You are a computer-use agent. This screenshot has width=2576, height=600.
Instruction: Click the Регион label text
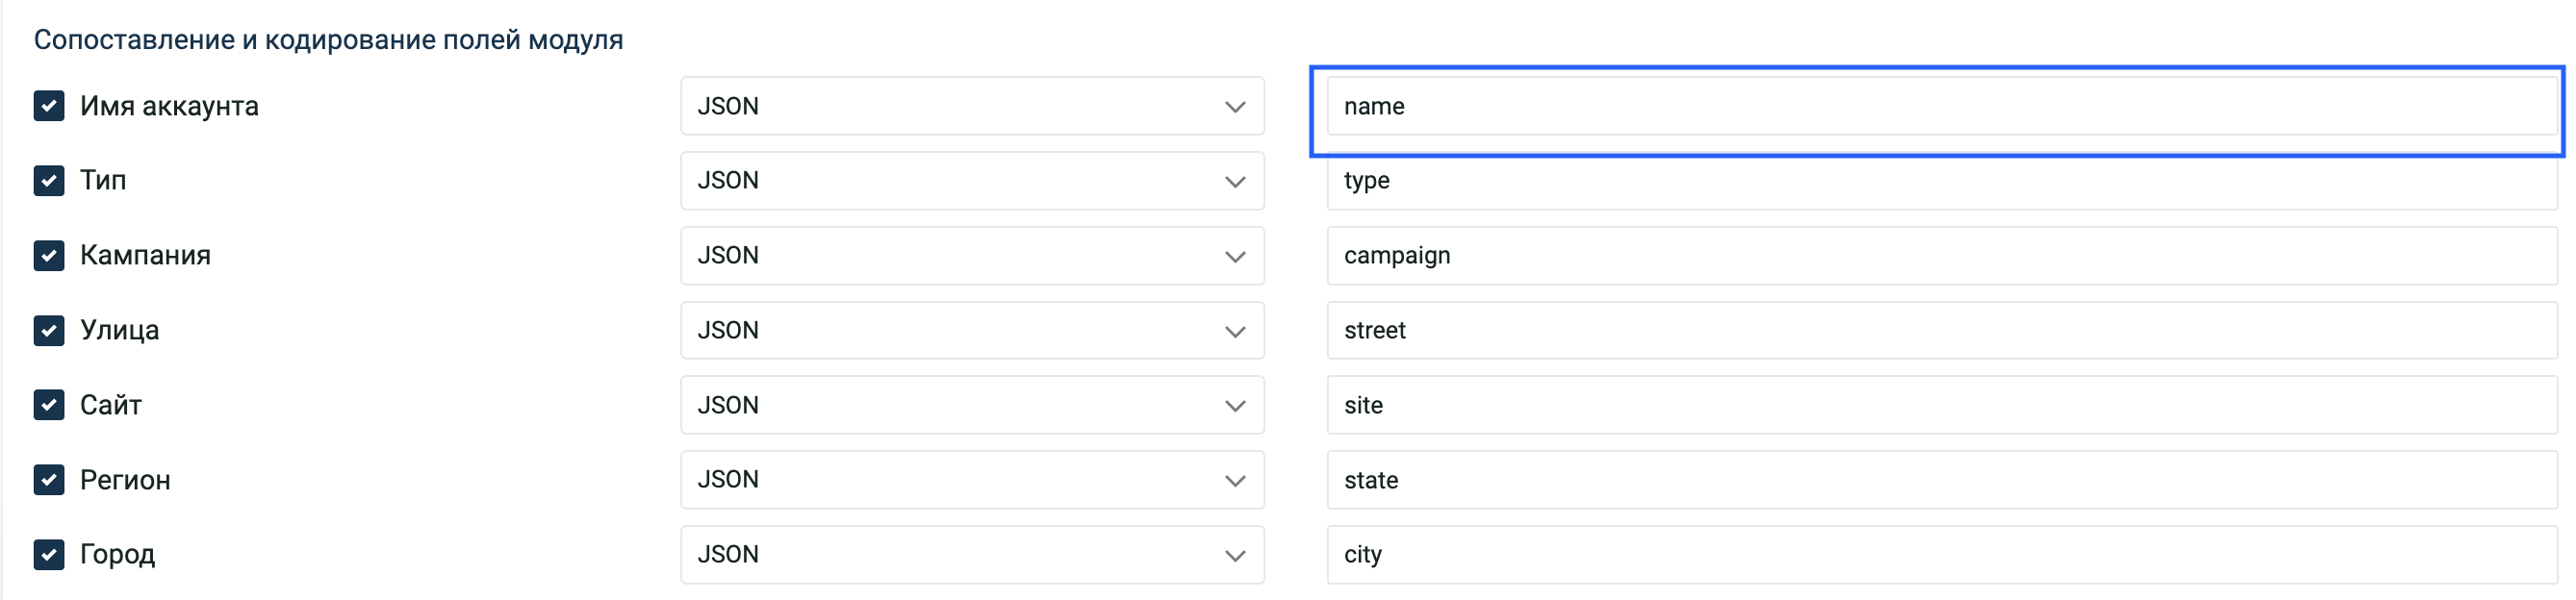click(125, 480)
